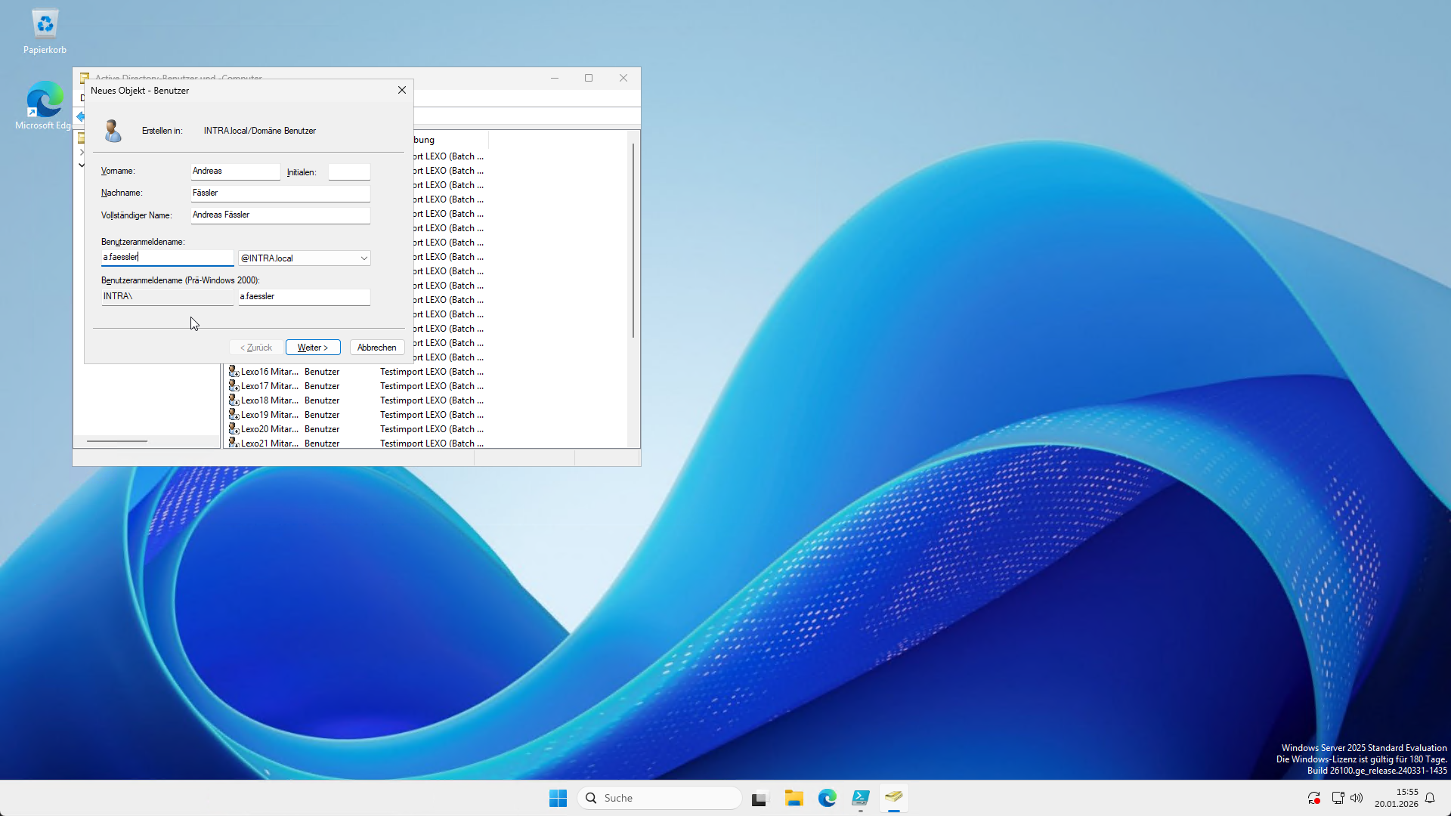Click the volume speaker tray icon
This screenshot has width=1451, height=816.
1357,798
